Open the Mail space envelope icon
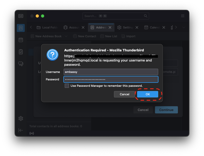The image size is (204, 156). [x=21, y=16]
